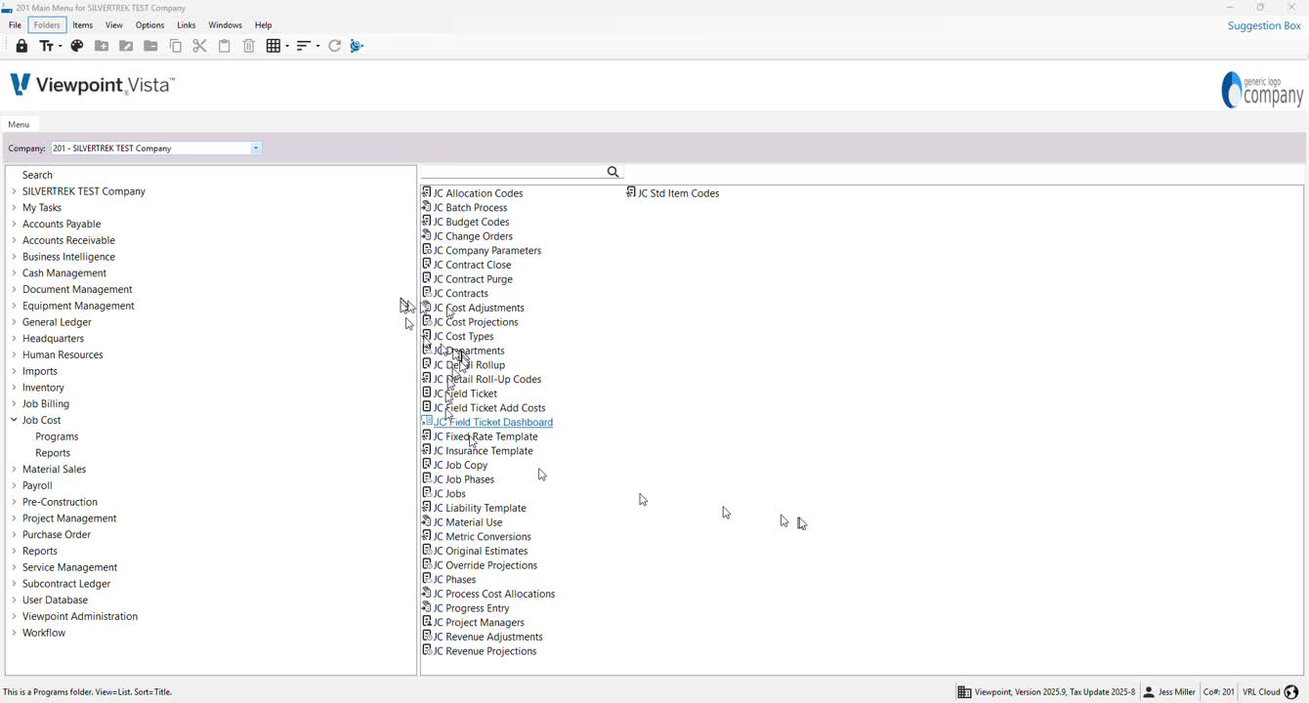The width and height of the screenshot is (1309, 703).
Task: Open the Options menu
Action: pyautogui.click(x=149, y=25)
